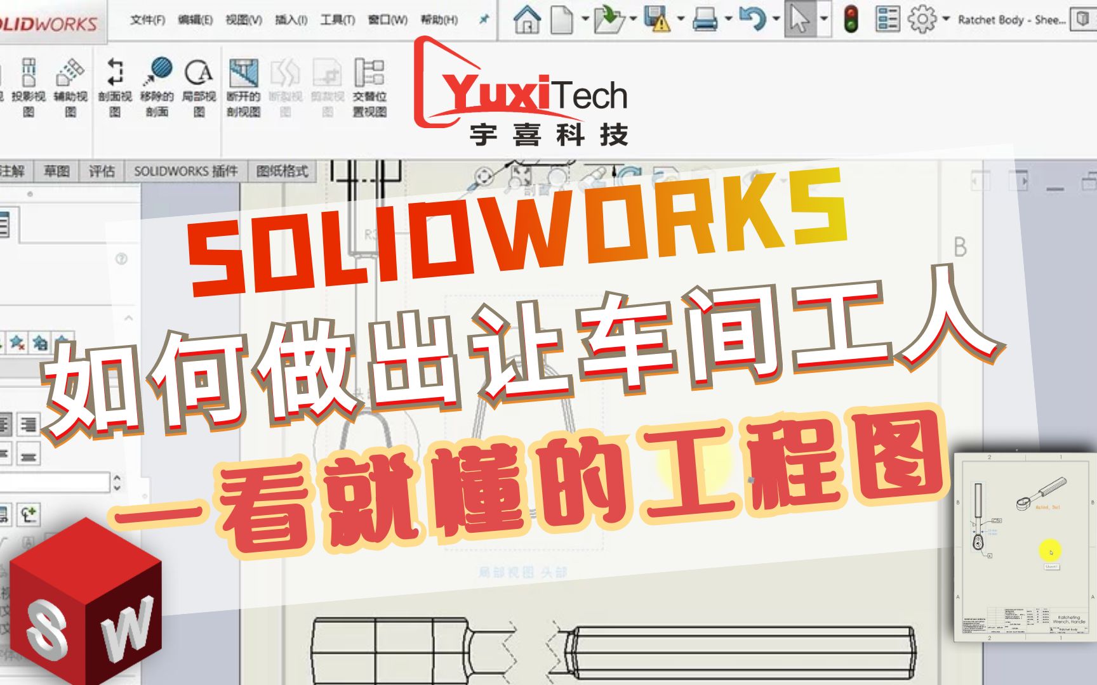The width and height of the screenshot is (1097, 685).
Task: Click the Home icon in top toolbar
Action: 527,19
